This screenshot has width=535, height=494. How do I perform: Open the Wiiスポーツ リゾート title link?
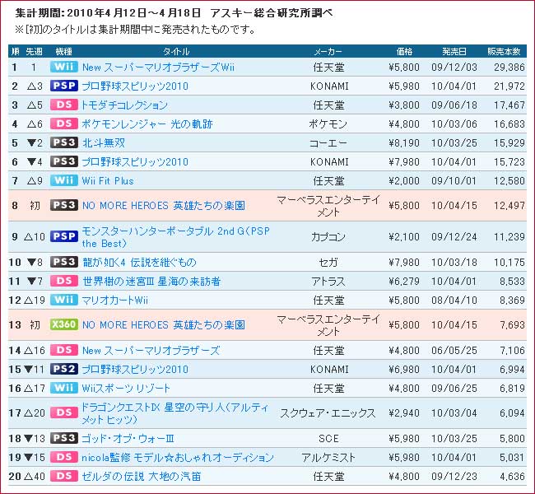click(x=126, y=388)
